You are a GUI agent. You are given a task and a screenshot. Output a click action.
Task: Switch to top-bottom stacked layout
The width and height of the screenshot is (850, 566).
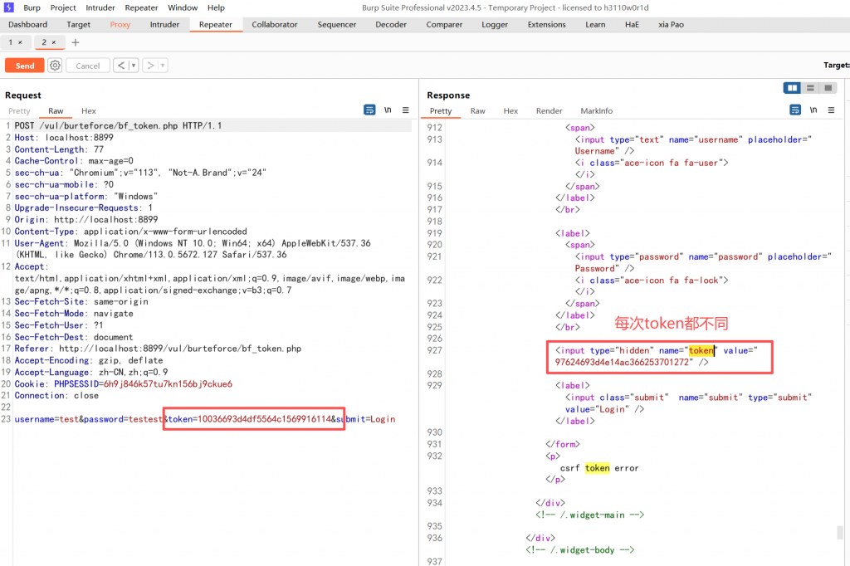pos(809,88)
